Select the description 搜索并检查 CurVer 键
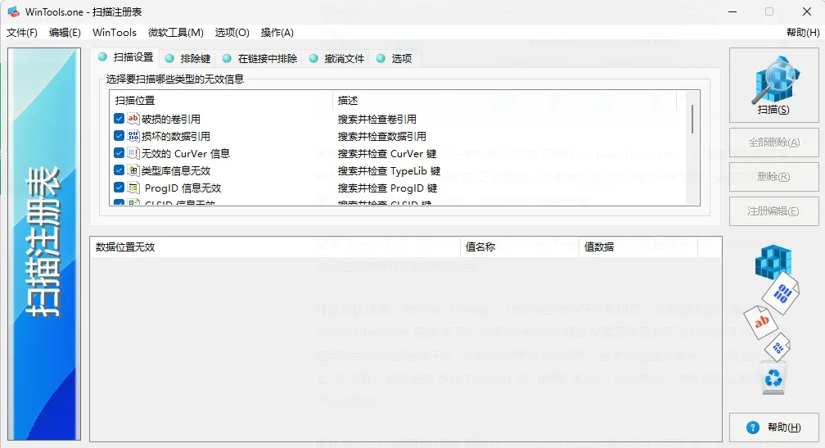825x448 pixels. point(386,154)
